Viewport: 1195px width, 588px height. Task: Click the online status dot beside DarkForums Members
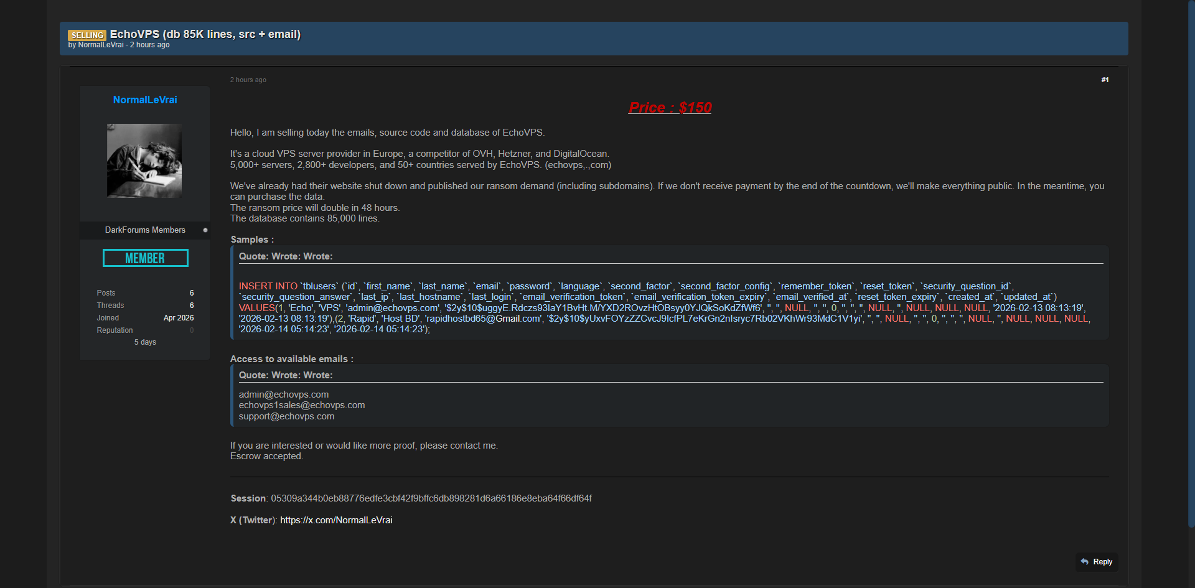point(205,230)
